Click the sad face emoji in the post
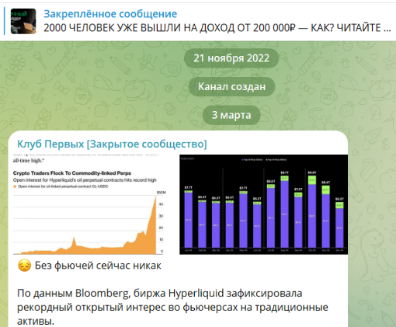 (x=24, y=266)
